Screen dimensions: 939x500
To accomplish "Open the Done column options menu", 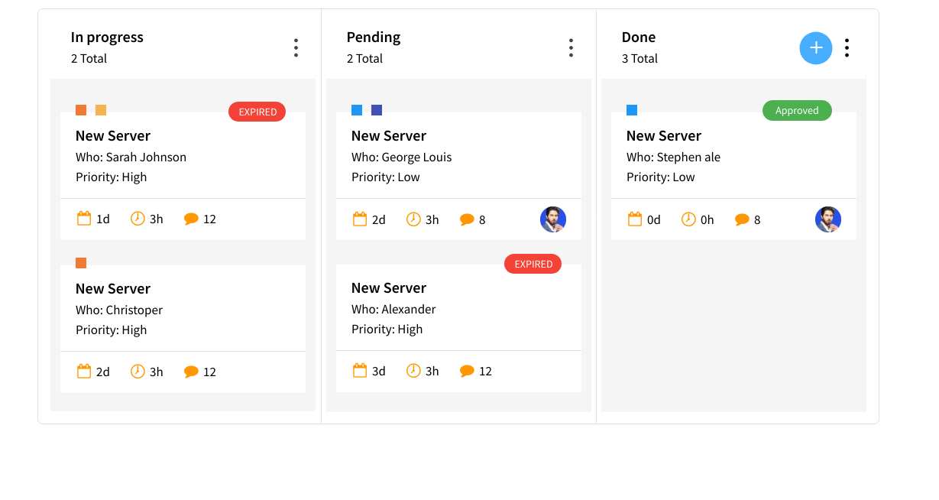I will click(847, 47).
